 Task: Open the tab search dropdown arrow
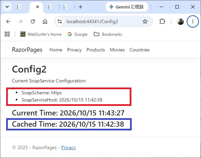[x=7, y=7]
